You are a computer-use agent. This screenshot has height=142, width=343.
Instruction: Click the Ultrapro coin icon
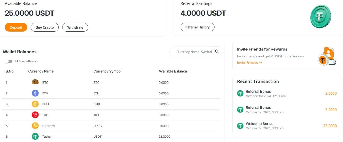[35, 125]
